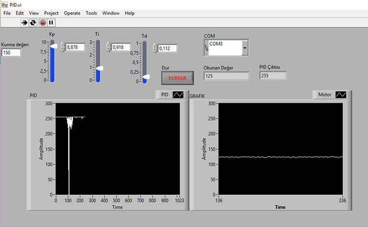The width and height of the screenshot is (368, 227).
Task: Open the COM port dropdown arrow
Action: (244, 48)
